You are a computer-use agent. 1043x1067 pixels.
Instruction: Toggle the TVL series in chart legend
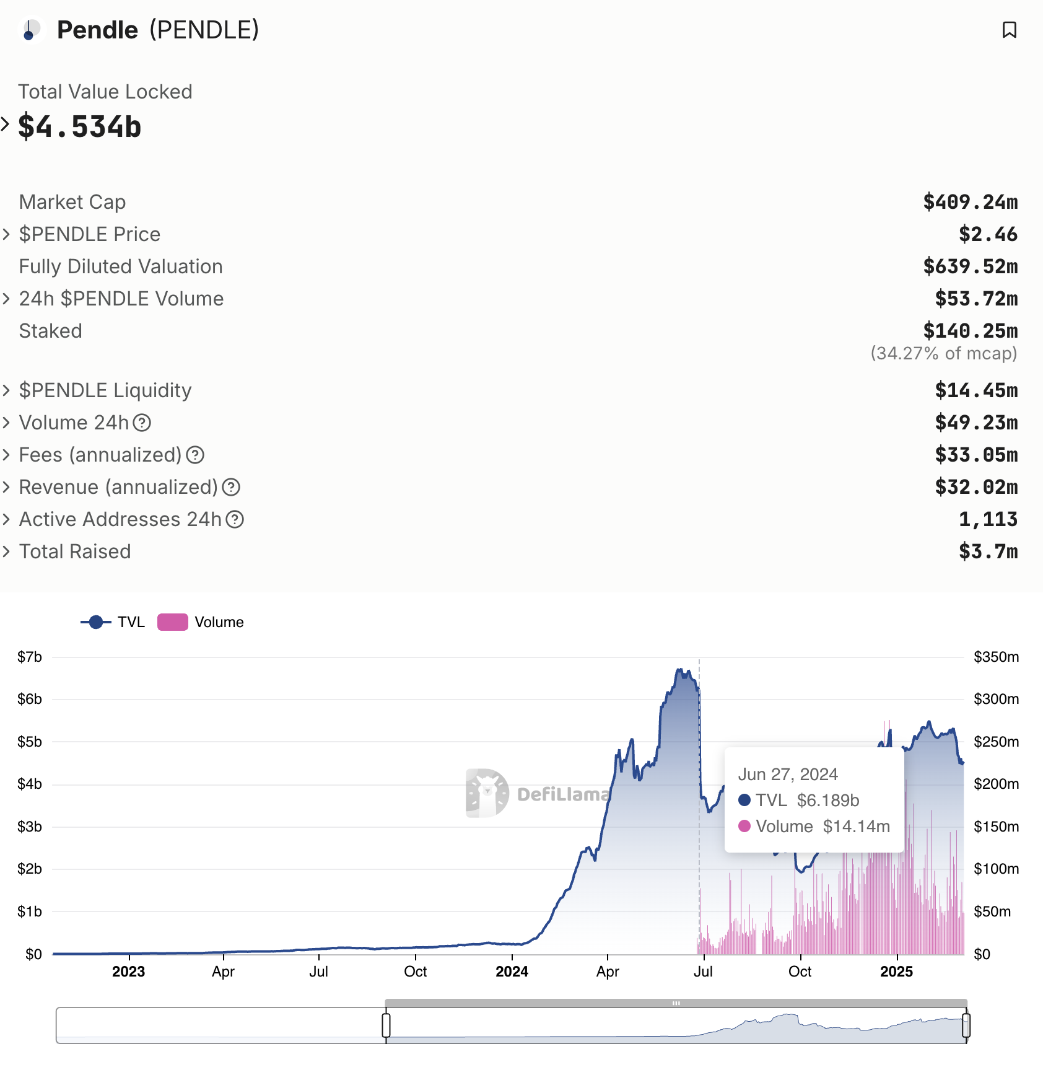coord(113,622)
